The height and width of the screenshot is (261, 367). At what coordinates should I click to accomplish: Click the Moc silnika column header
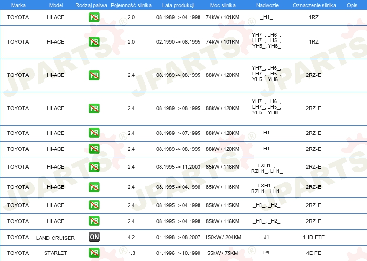(222, 5)
